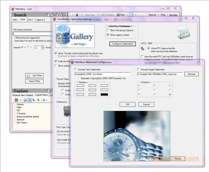209x172 pixels.
Task: Select Aperture in the Explore tree
Action: tap(21, 120)
